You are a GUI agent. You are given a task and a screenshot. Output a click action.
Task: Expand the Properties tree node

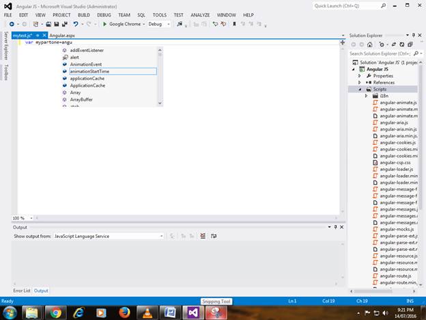click(359, 76)
